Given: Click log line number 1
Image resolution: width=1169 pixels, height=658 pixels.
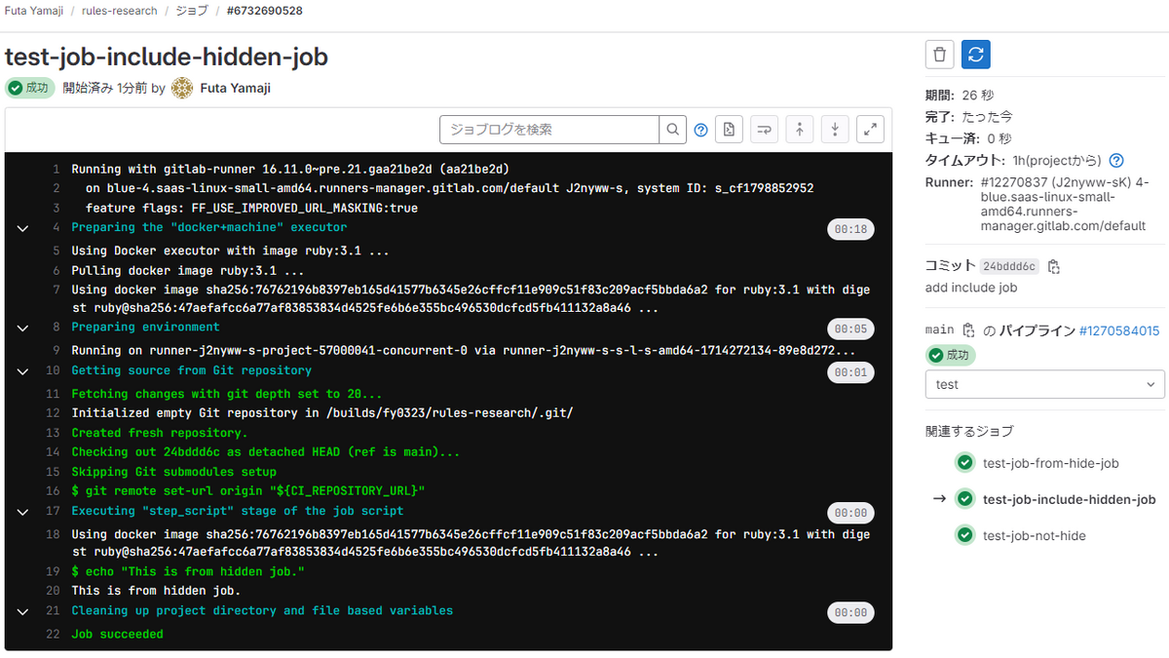Looking at the screenshot, I should (x=57, y=170).
